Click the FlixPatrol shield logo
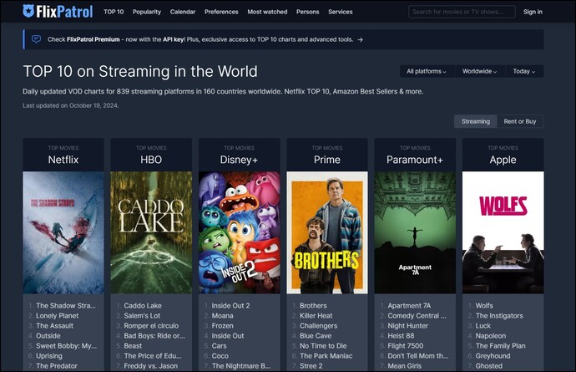Screen dimensions: 576x372 [28, 11]
